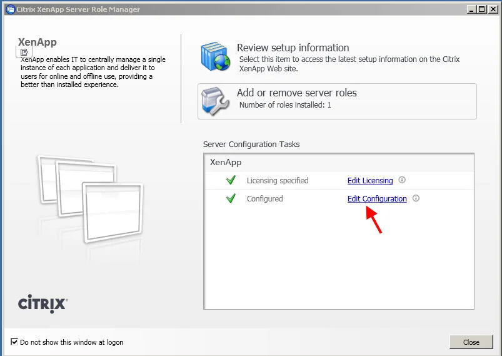Open Add or remove server roles

click(x=337, y=101)
